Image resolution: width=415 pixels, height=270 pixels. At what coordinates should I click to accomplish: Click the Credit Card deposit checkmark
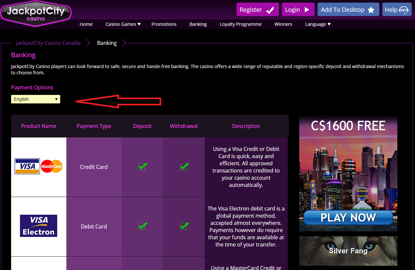[142, 166]
